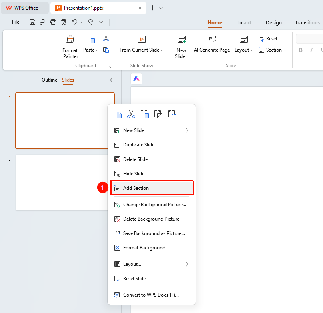
Task: Click the Undo arrow icon
Action: coord(75,22)
